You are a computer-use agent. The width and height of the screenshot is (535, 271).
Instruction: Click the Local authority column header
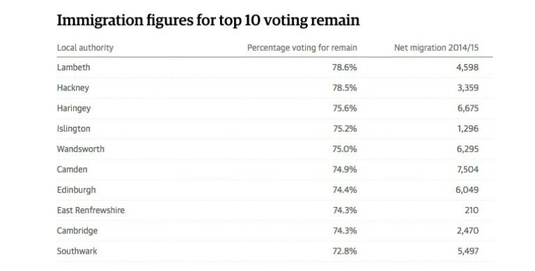coord(85,48)
